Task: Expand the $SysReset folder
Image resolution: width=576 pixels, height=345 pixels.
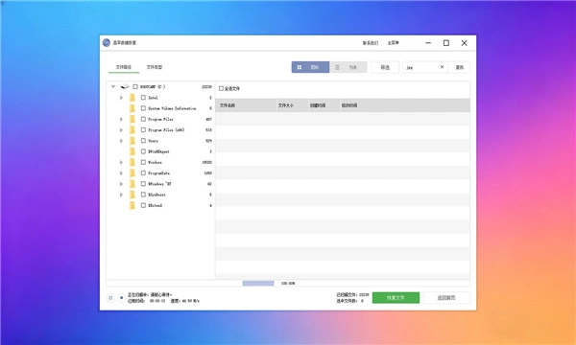Action: [x=121, y=195]
